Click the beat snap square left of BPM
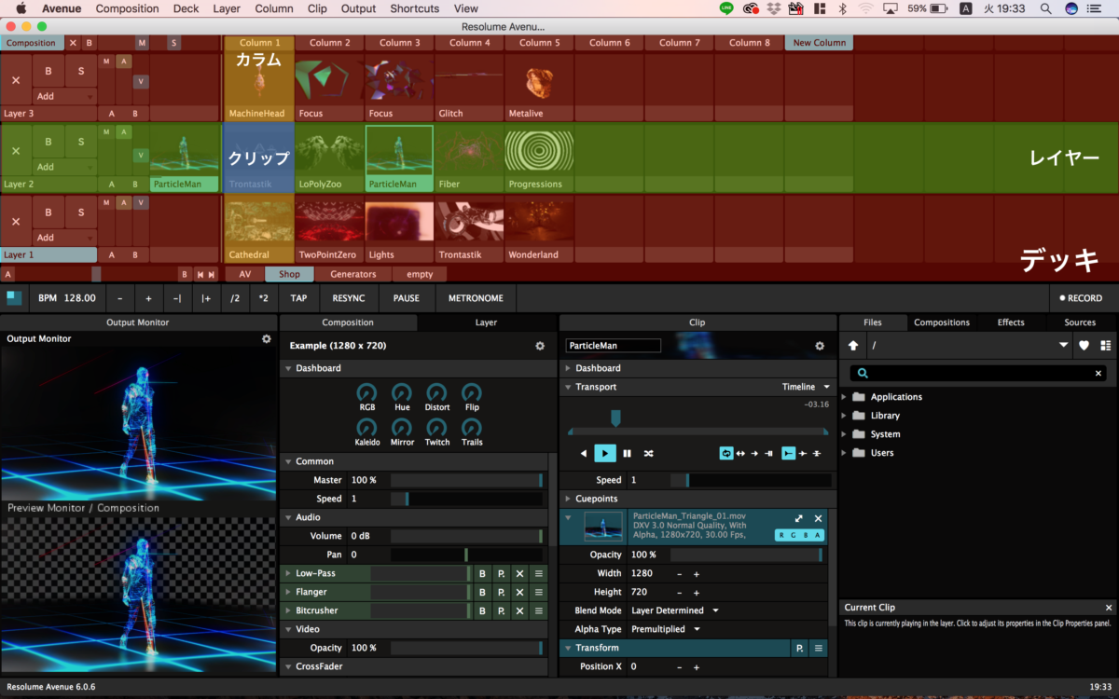The width and height of the screenshot is (1119, 699). (14, 297)
